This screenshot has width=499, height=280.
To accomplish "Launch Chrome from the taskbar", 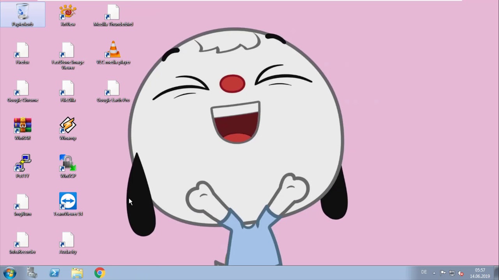I will pos(100,273).
